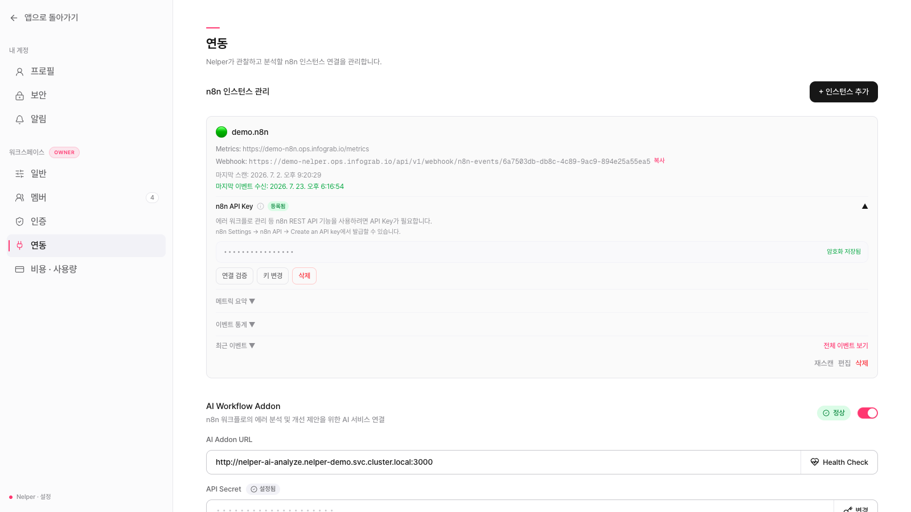911x512 pixels.
Task: Expand the 메트릭 요약 section
Action: (x=235, y=302)
